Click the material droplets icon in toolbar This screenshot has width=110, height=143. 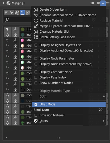(17, 13)
